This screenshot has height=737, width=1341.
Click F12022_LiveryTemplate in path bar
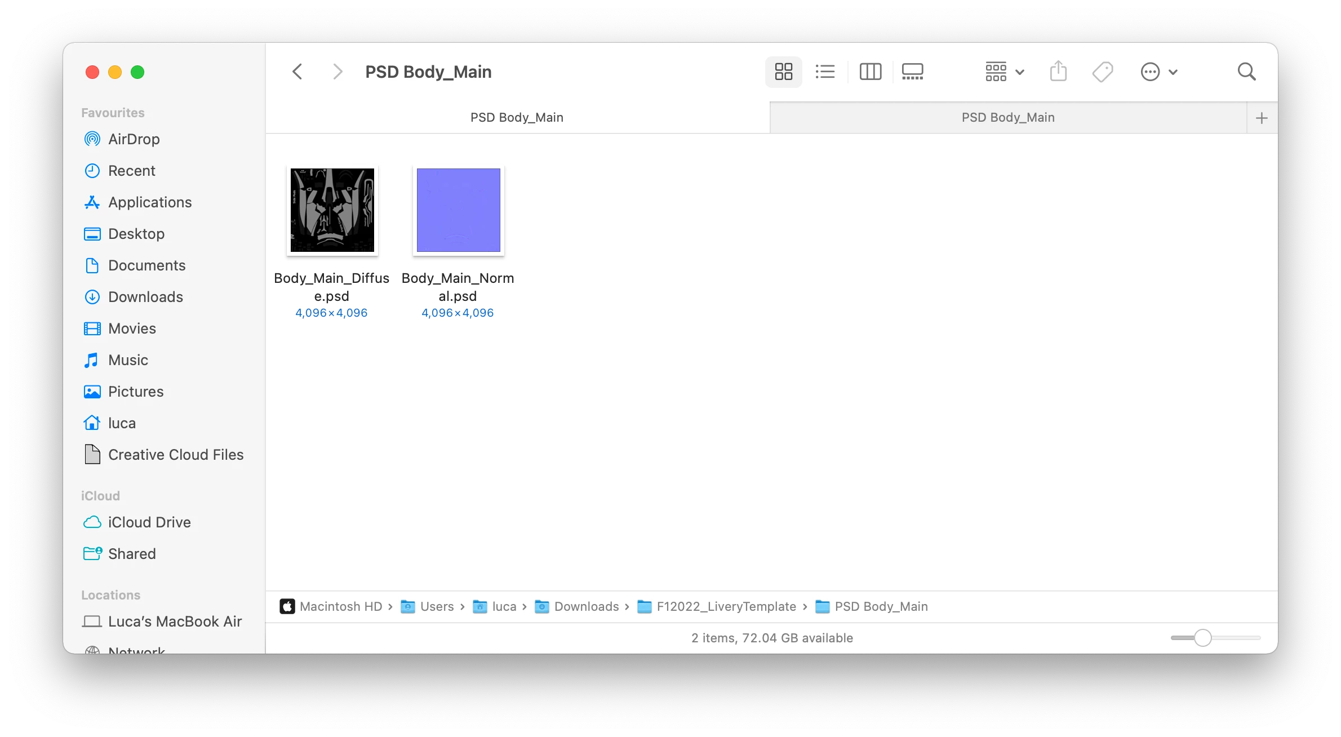pyautogui.click(x=726, y=606)
